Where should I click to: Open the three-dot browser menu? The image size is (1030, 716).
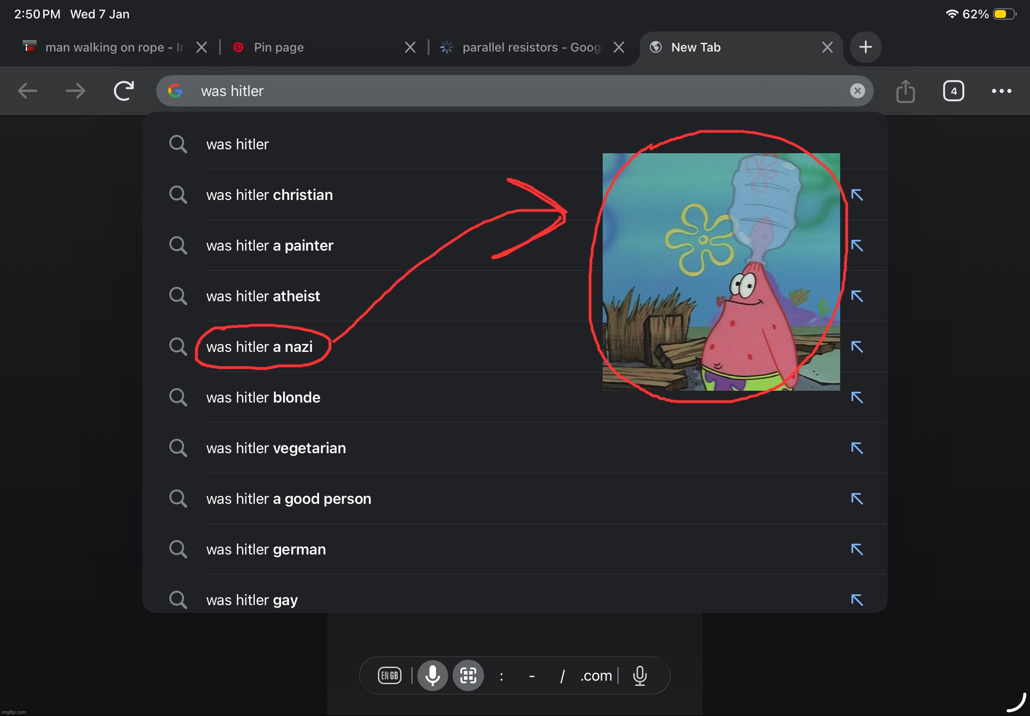tap(1001, 91)
